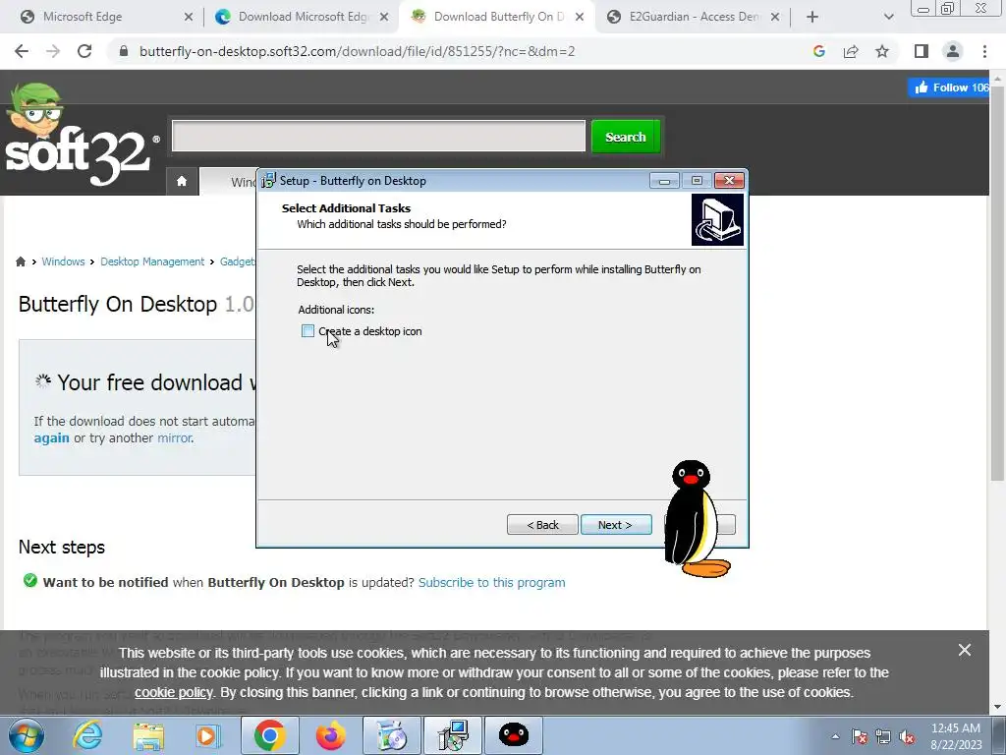Click the Pingu penguin taskbar icon
The height and width of the screenshot is (755, 1006).
coord(514,735)
